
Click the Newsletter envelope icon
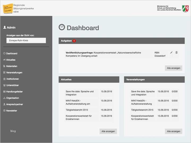[x=4, y=110]
